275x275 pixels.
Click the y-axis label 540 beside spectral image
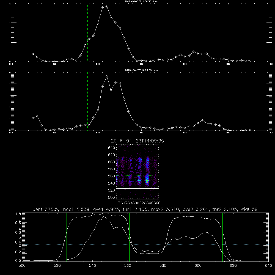(111, 183)
